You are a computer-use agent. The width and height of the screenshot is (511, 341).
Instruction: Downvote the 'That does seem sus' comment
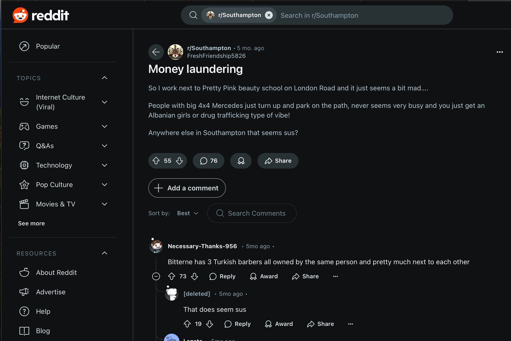tap(210, 324)
